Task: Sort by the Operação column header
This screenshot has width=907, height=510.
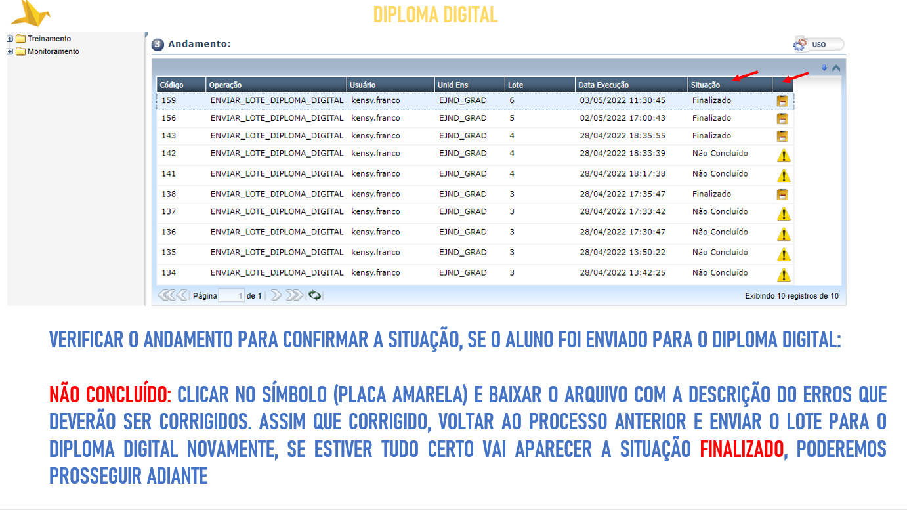Action: [276, 85]
